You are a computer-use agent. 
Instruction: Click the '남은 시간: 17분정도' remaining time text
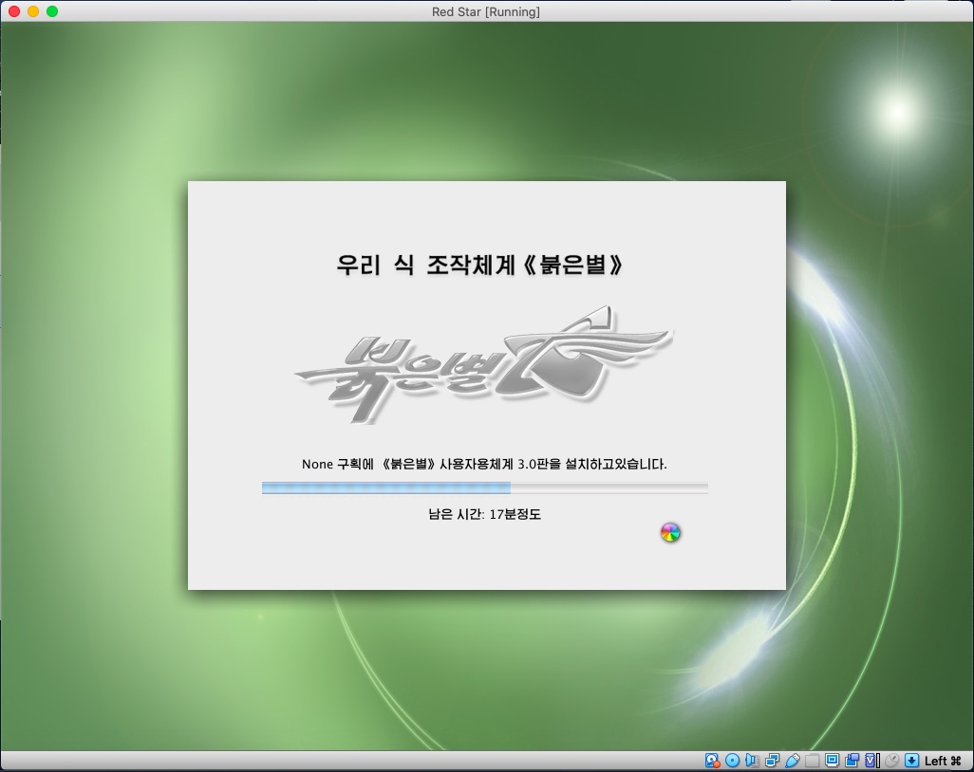click(484, 514)
